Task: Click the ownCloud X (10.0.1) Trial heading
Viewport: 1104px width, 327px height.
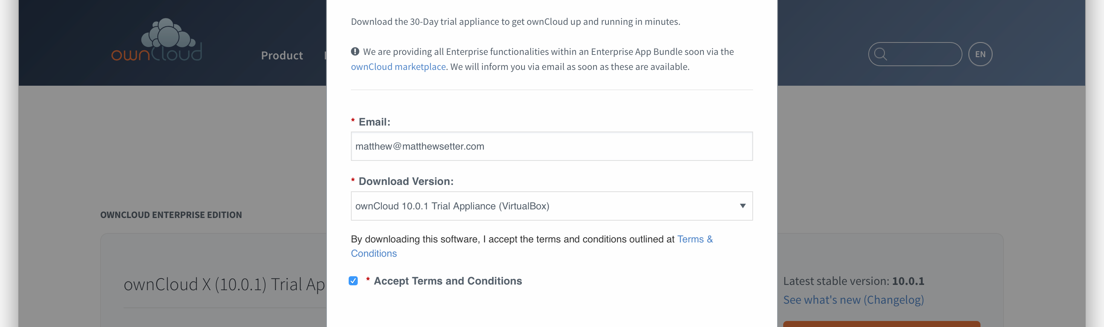Action: click(x=224, y=284)
